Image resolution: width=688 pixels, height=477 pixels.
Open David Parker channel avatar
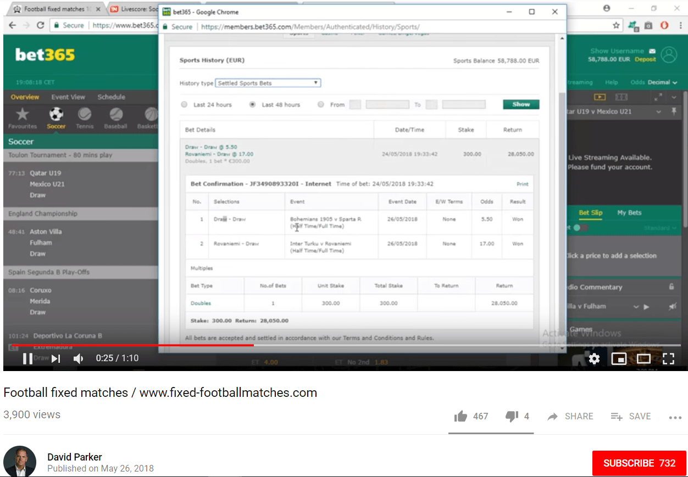point(20,462)
